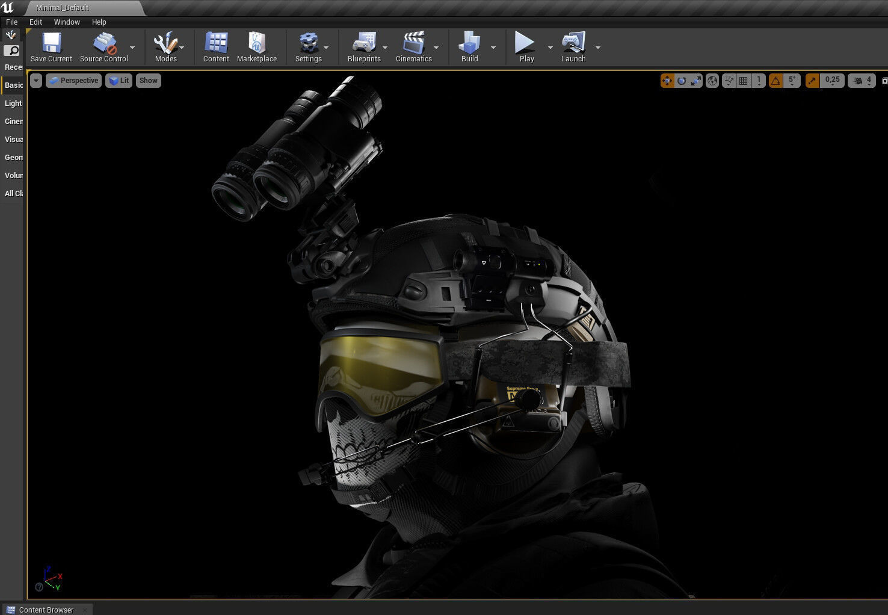Select the All Classes category
The height and width of the screenshot is (615, 888).
click(x=12, y=193)
